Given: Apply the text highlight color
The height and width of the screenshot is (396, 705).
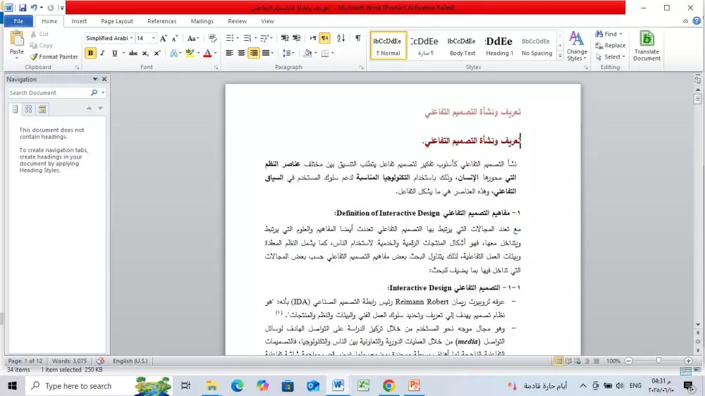Looking at the screenshot, I should coord(190,53).
